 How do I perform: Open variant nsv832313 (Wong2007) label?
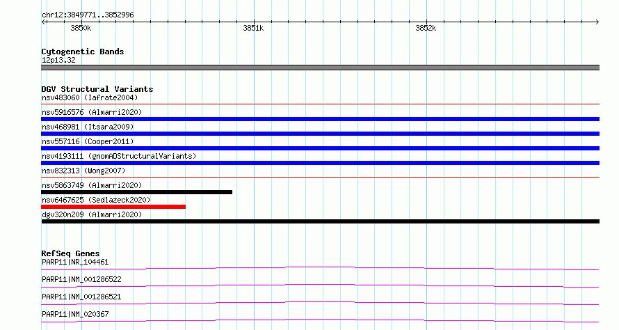click(83, 171)
